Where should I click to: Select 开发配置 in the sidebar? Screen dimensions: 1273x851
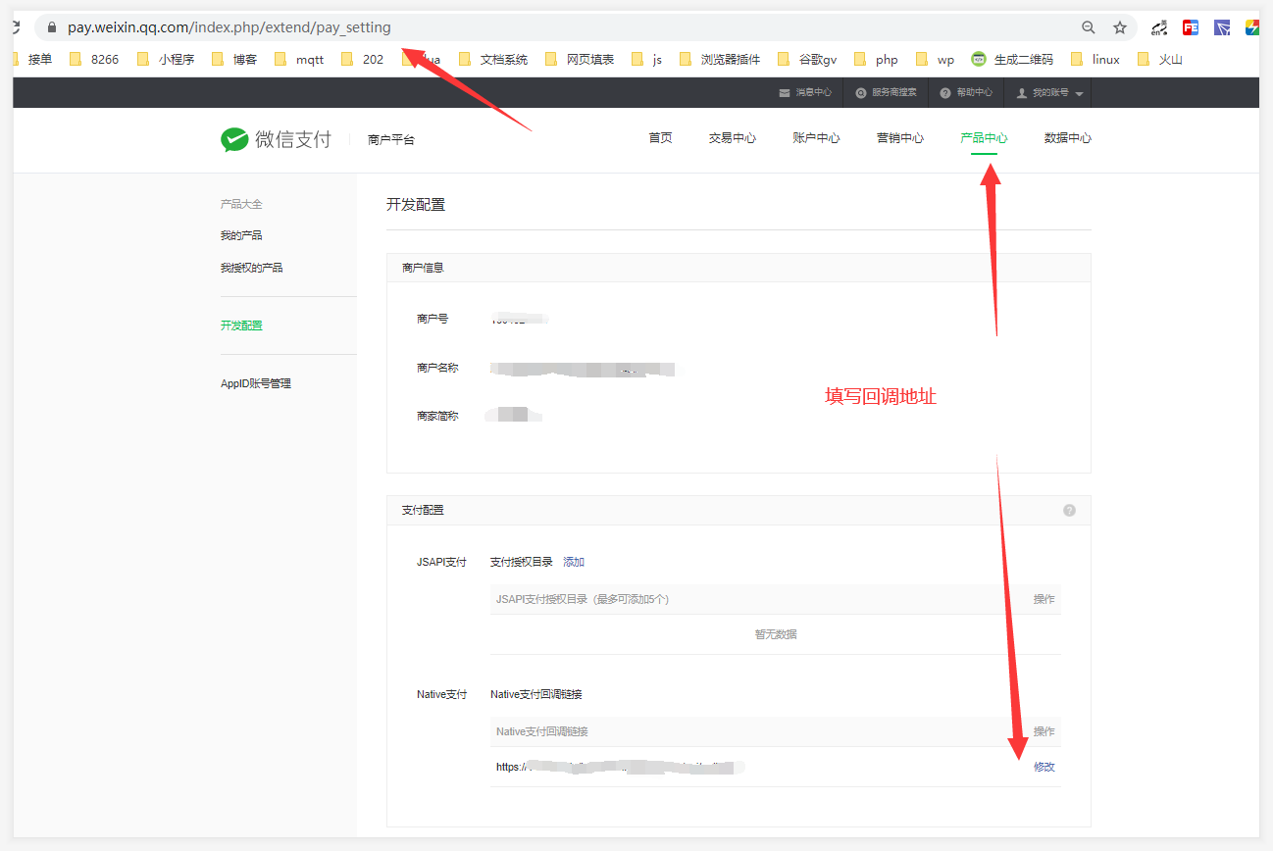[241, 325]
